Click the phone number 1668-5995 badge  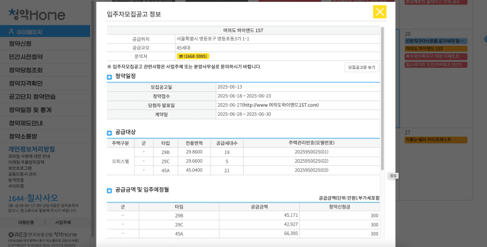(193, 56)
